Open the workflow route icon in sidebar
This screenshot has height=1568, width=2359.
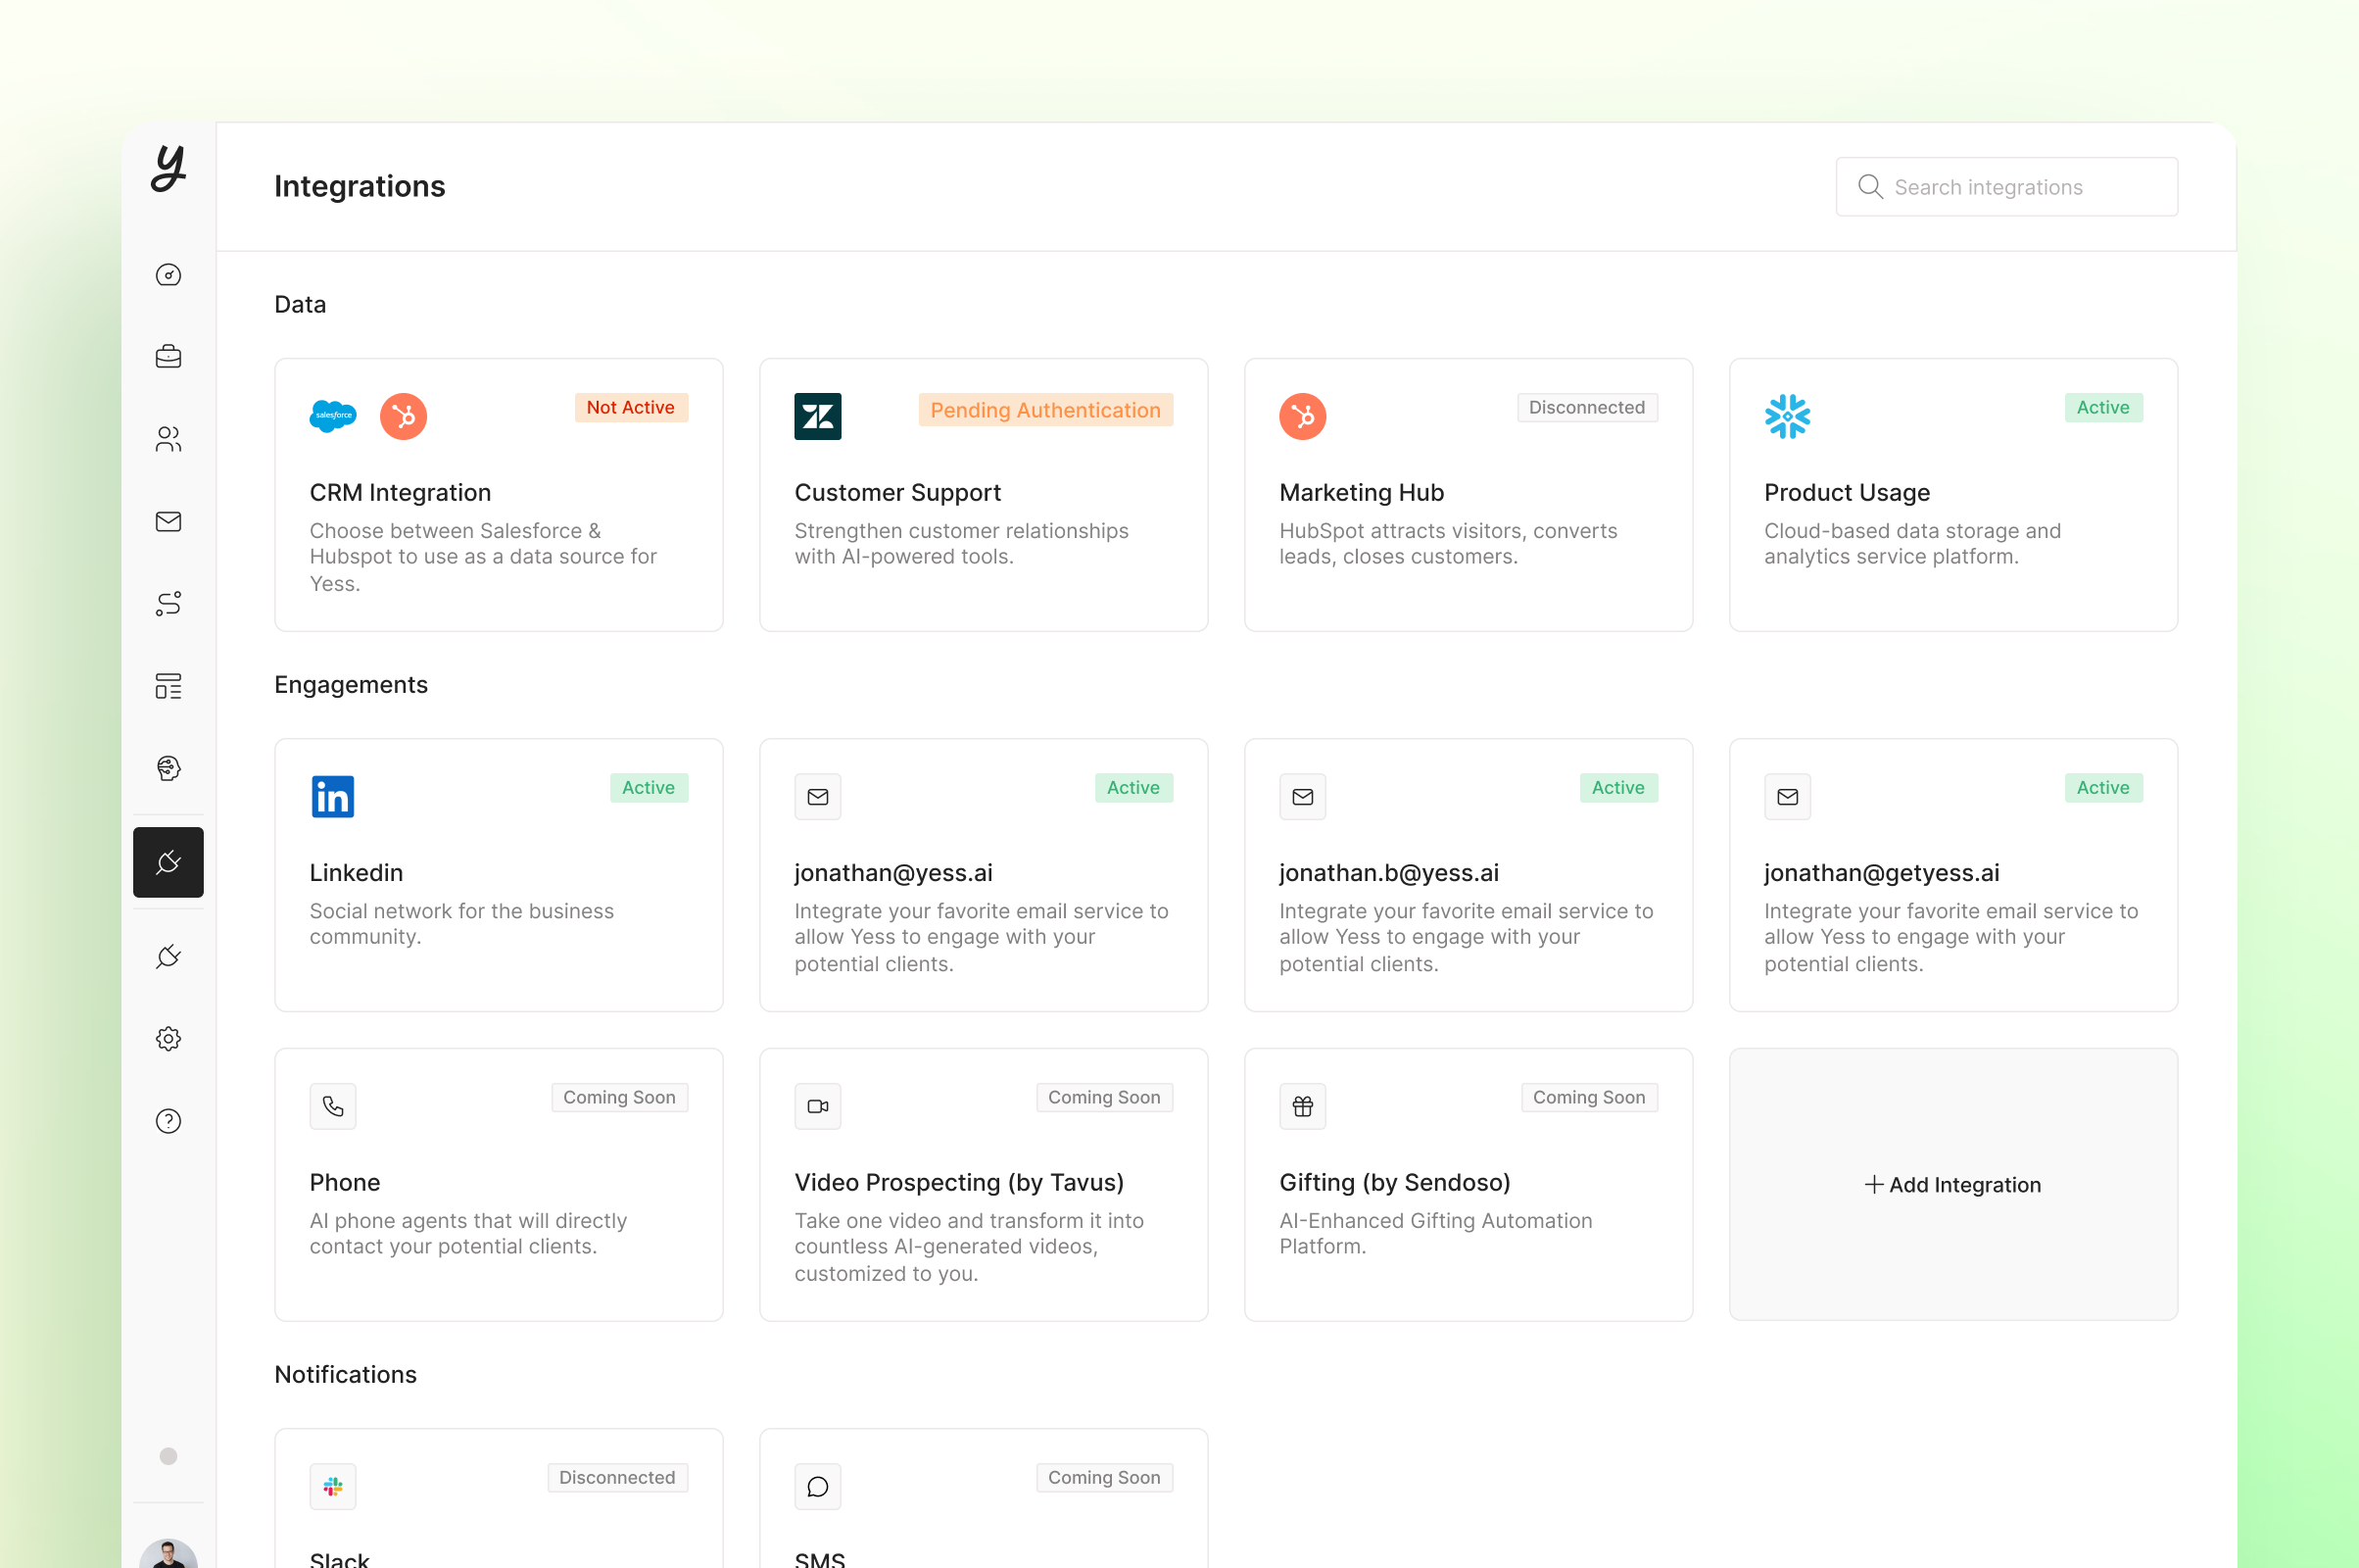tap(168, 604)
